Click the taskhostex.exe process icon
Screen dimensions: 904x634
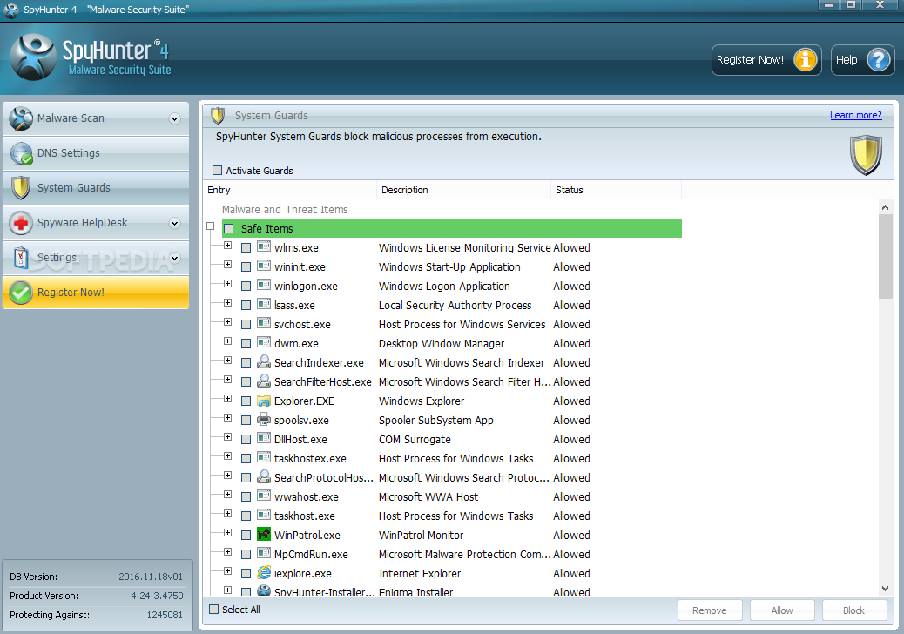coord(264,457)
